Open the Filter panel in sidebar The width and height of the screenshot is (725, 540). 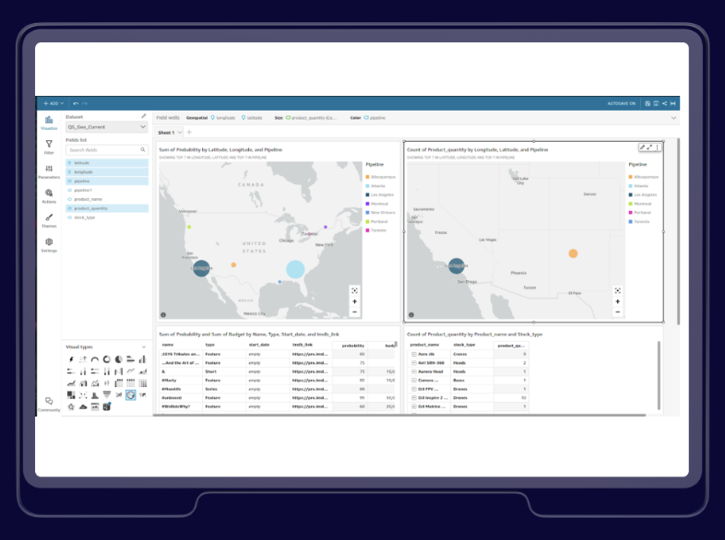point(49,147)
